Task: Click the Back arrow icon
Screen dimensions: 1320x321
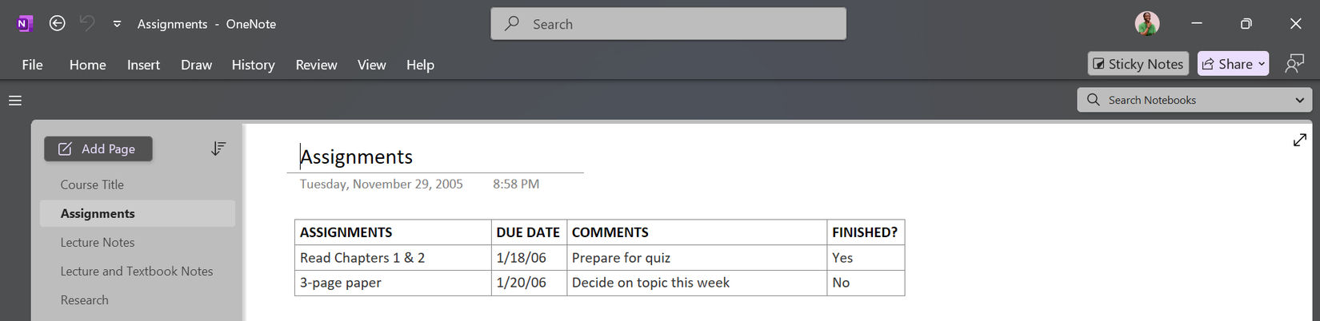Action: [x=57, y=24]
